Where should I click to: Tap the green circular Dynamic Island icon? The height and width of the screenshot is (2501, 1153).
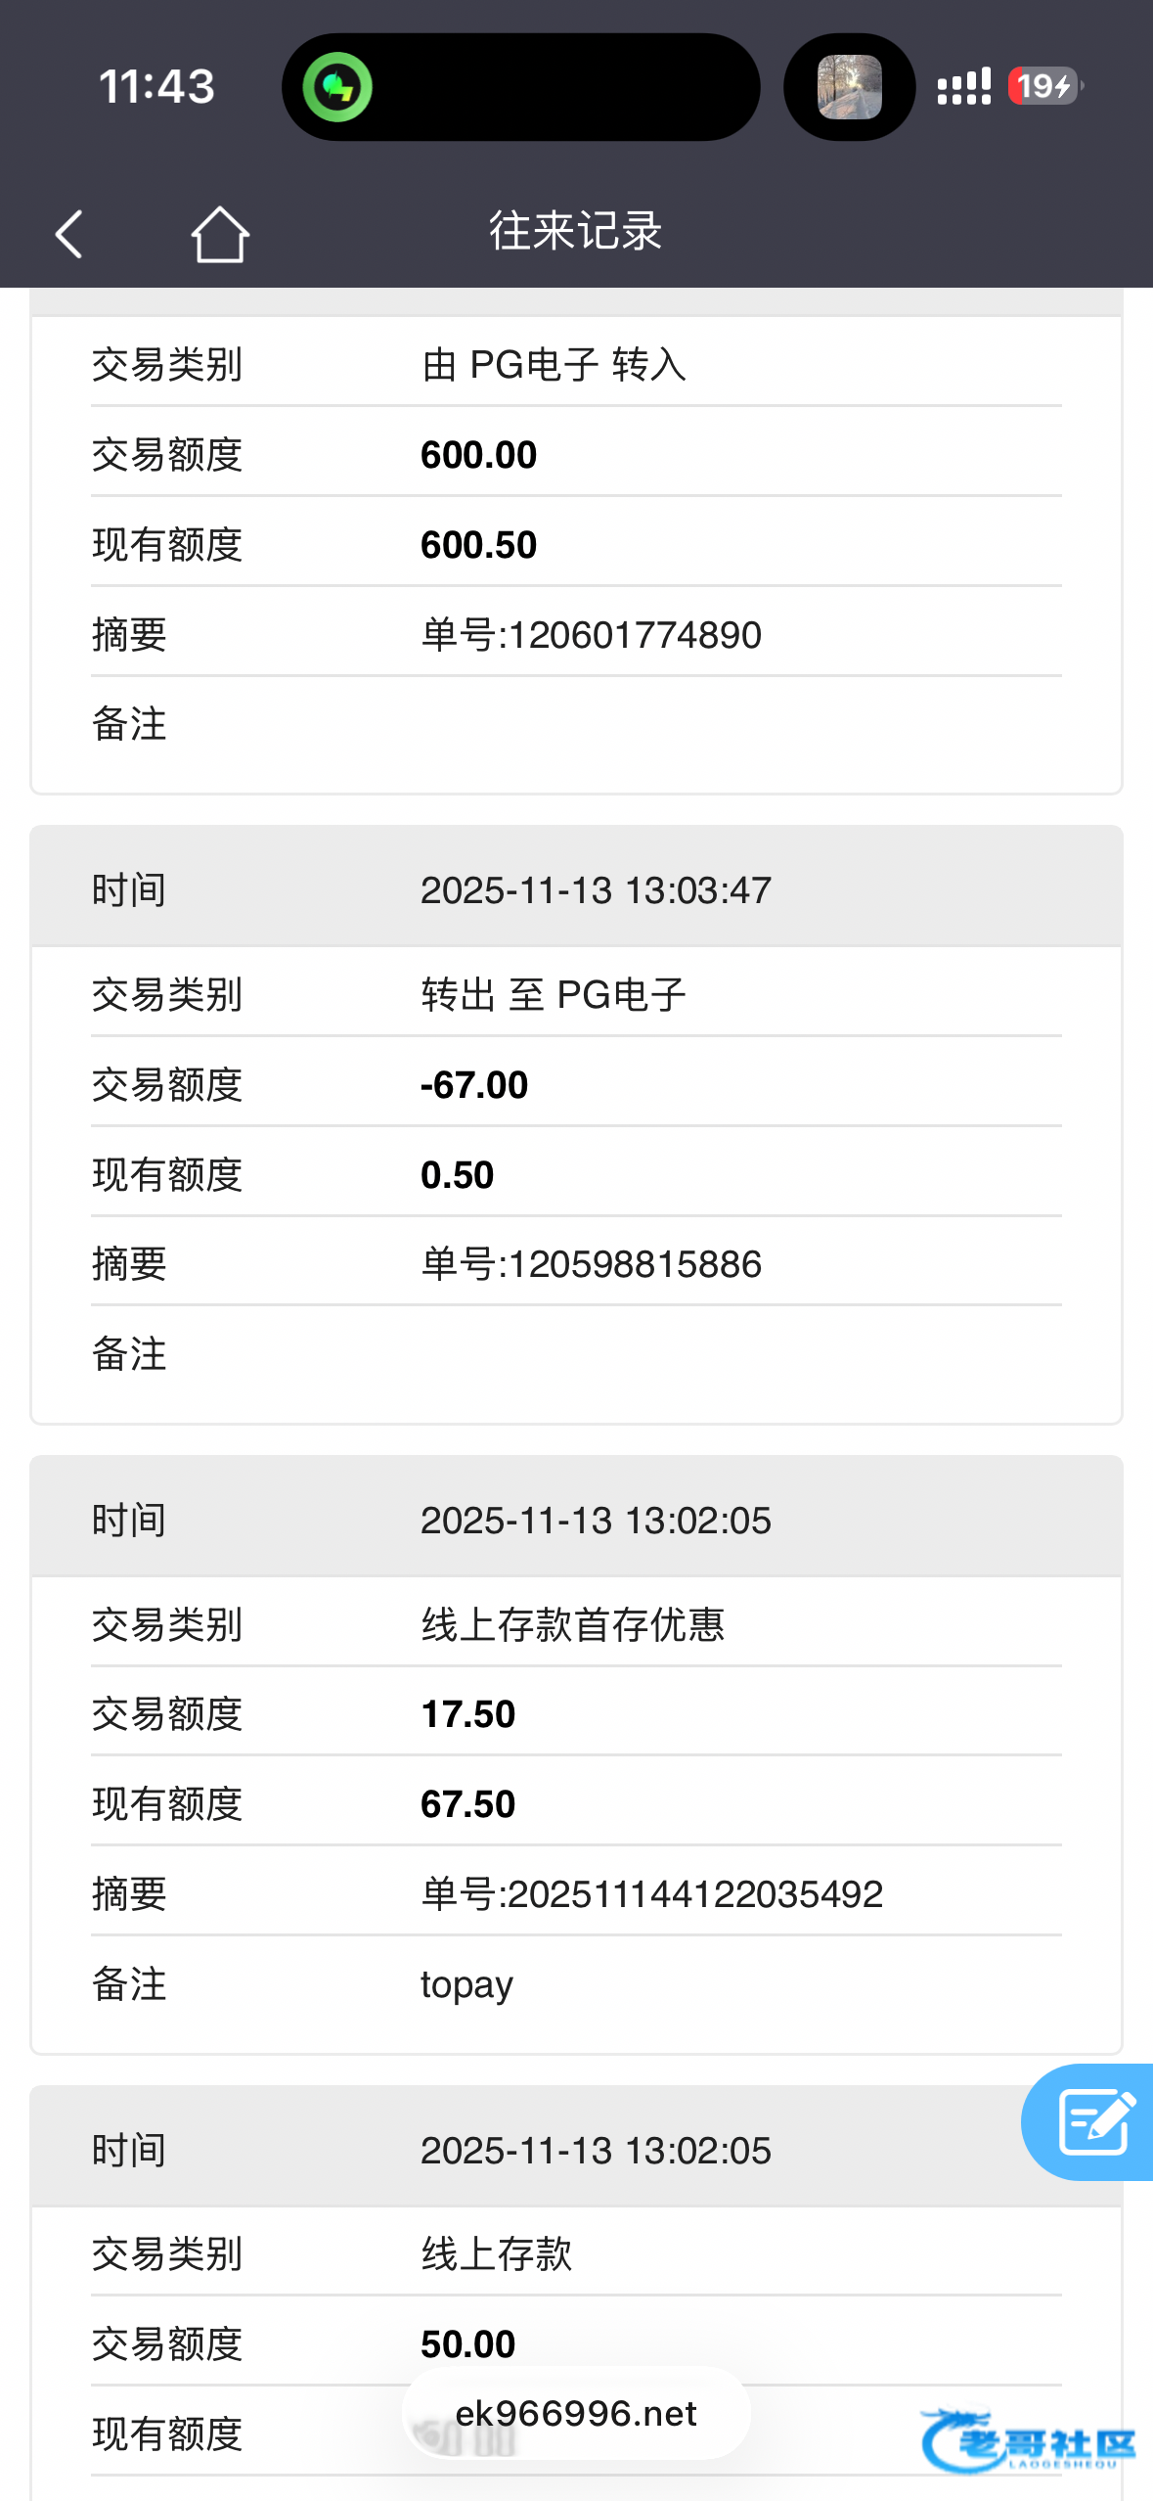point(337,87)
